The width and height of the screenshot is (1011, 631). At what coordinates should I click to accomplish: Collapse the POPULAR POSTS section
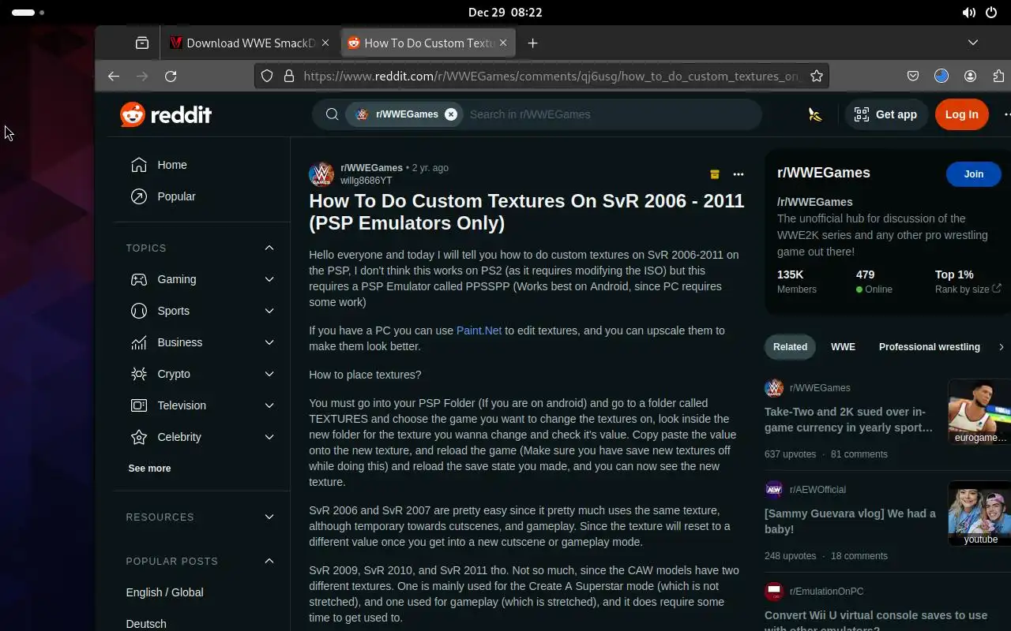tap(269, 562)
